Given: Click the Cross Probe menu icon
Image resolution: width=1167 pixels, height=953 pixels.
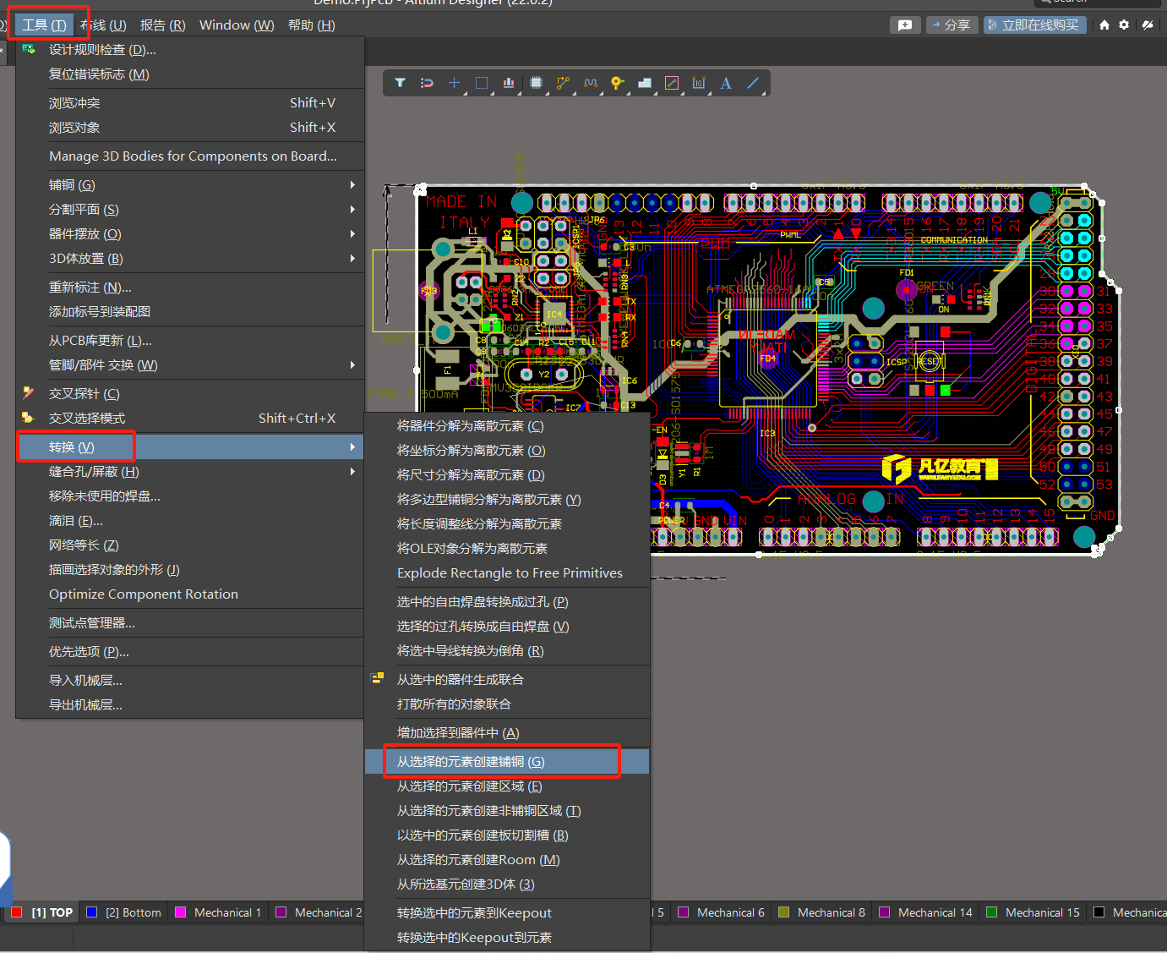Looking at the screenshot, I should pyautogui.click(x=29, y=393).
